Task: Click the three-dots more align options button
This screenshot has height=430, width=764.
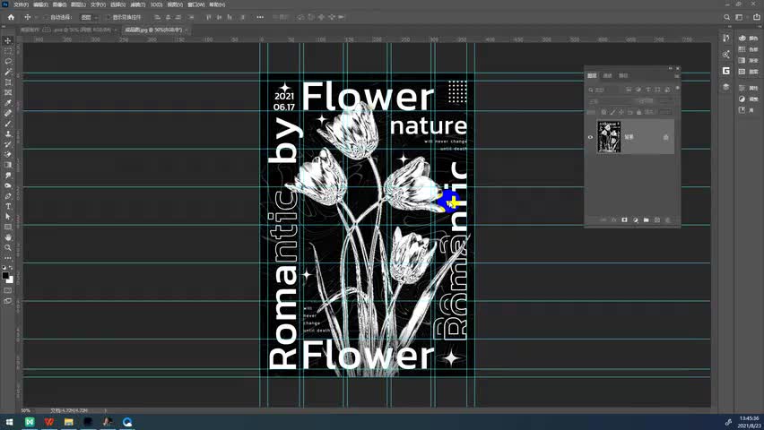Action: point(260,17)
